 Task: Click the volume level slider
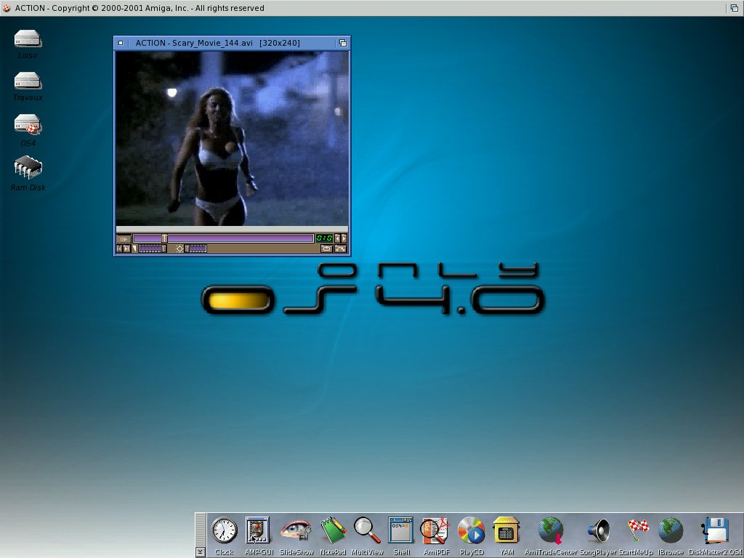pos(152,248)
